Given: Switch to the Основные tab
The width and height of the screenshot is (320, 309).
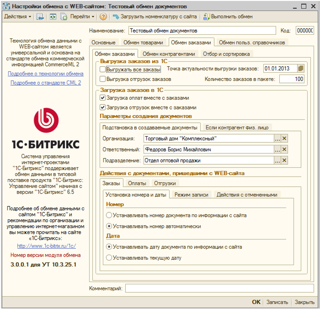Looking at the screenshot, I should [x=103, y=42].
